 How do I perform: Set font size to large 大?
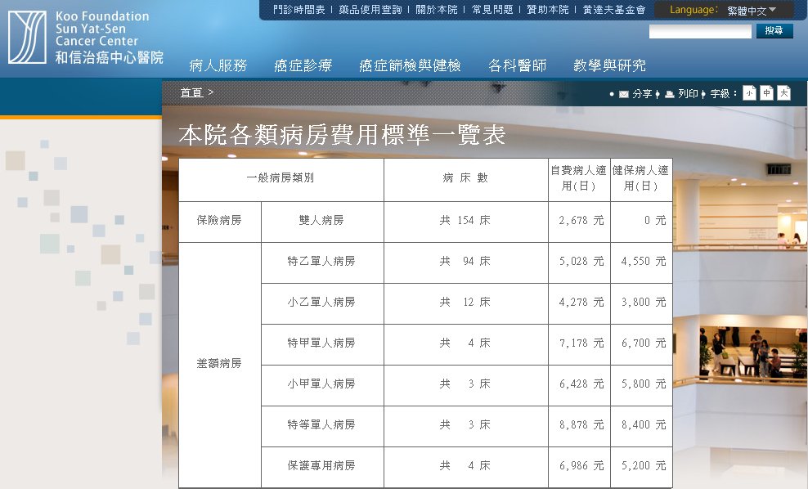(783, 93)
